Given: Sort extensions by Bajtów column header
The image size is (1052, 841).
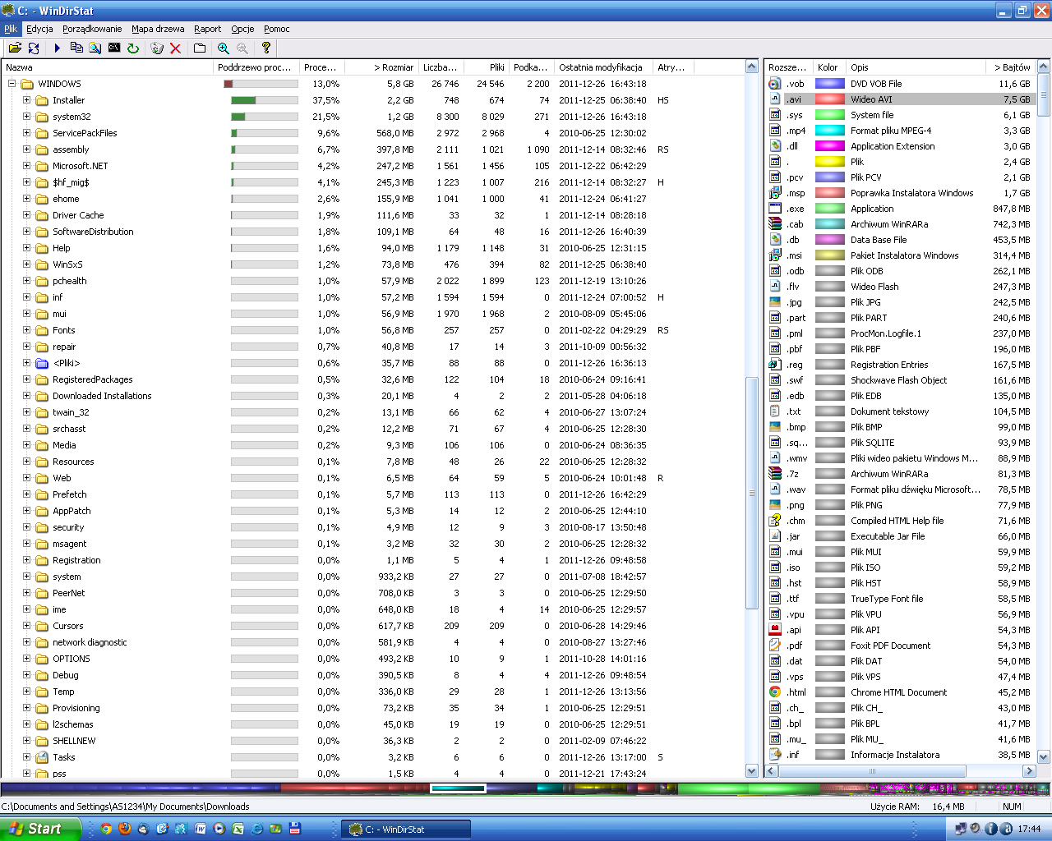Looking at the screenshot, I should 1010,67.
